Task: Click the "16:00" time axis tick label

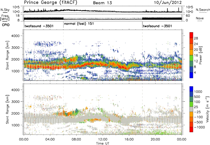Action: pos(129,140)
